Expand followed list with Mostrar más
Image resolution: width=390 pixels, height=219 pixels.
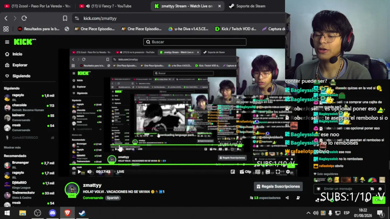[x=12, y=148]
